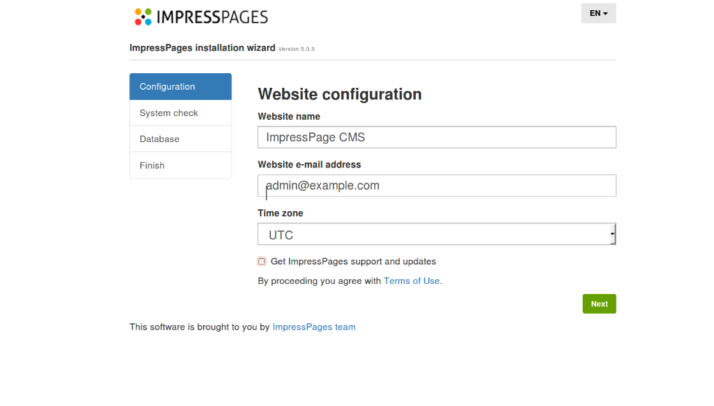Open the EN language dropdown

(598, 13)
